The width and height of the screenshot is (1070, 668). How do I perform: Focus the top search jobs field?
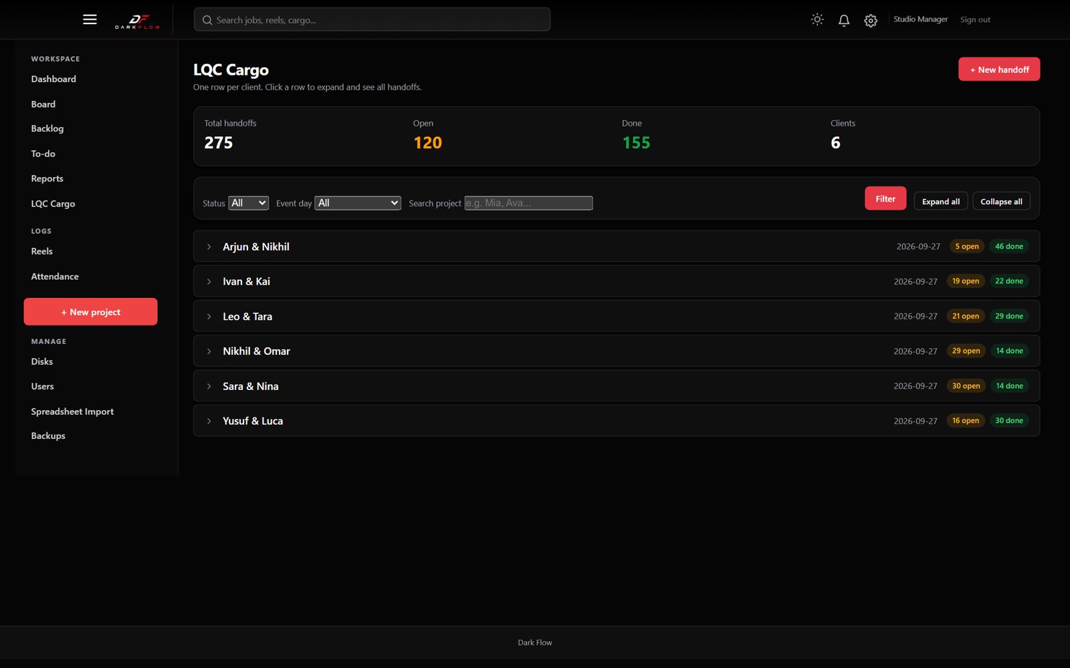pos(372,20)
